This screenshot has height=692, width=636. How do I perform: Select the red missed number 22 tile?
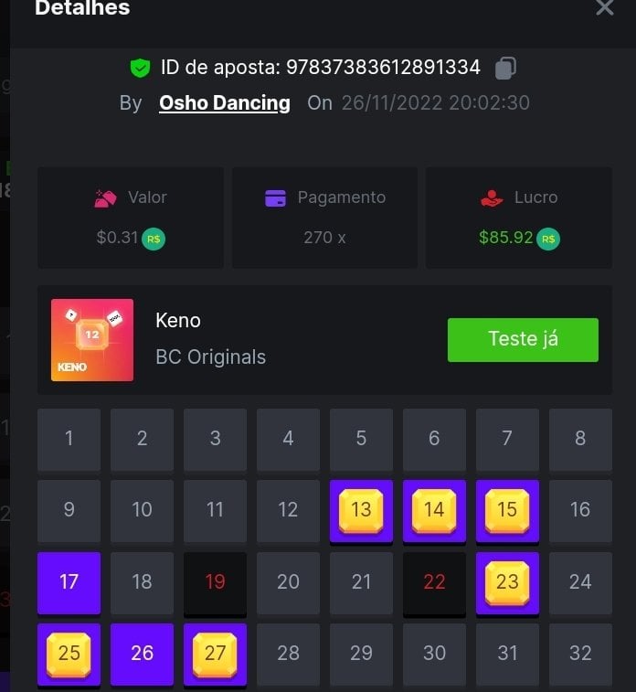point(434,582)
